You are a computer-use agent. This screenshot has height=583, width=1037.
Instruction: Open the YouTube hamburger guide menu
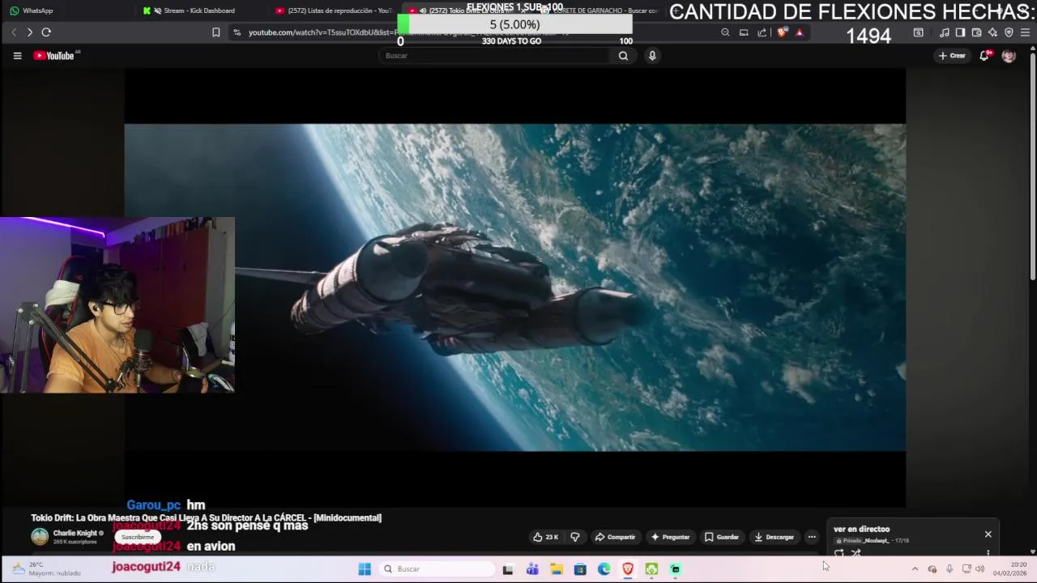tap(17, 56)
